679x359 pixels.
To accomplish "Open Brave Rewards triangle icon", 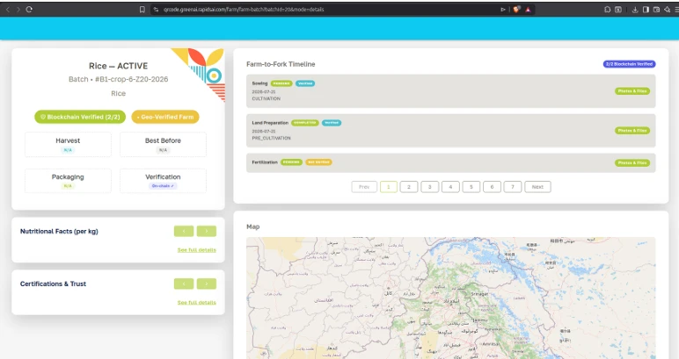I will [528, 9].
